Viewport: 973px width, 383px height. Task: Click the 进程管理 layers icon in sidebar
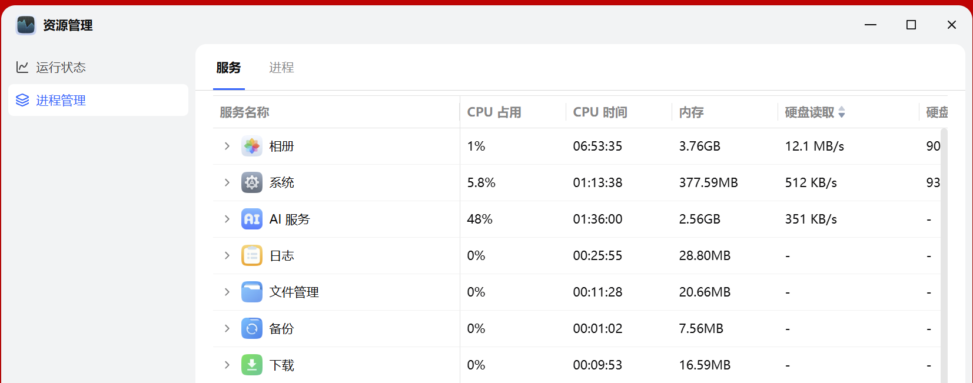point(22,100)
